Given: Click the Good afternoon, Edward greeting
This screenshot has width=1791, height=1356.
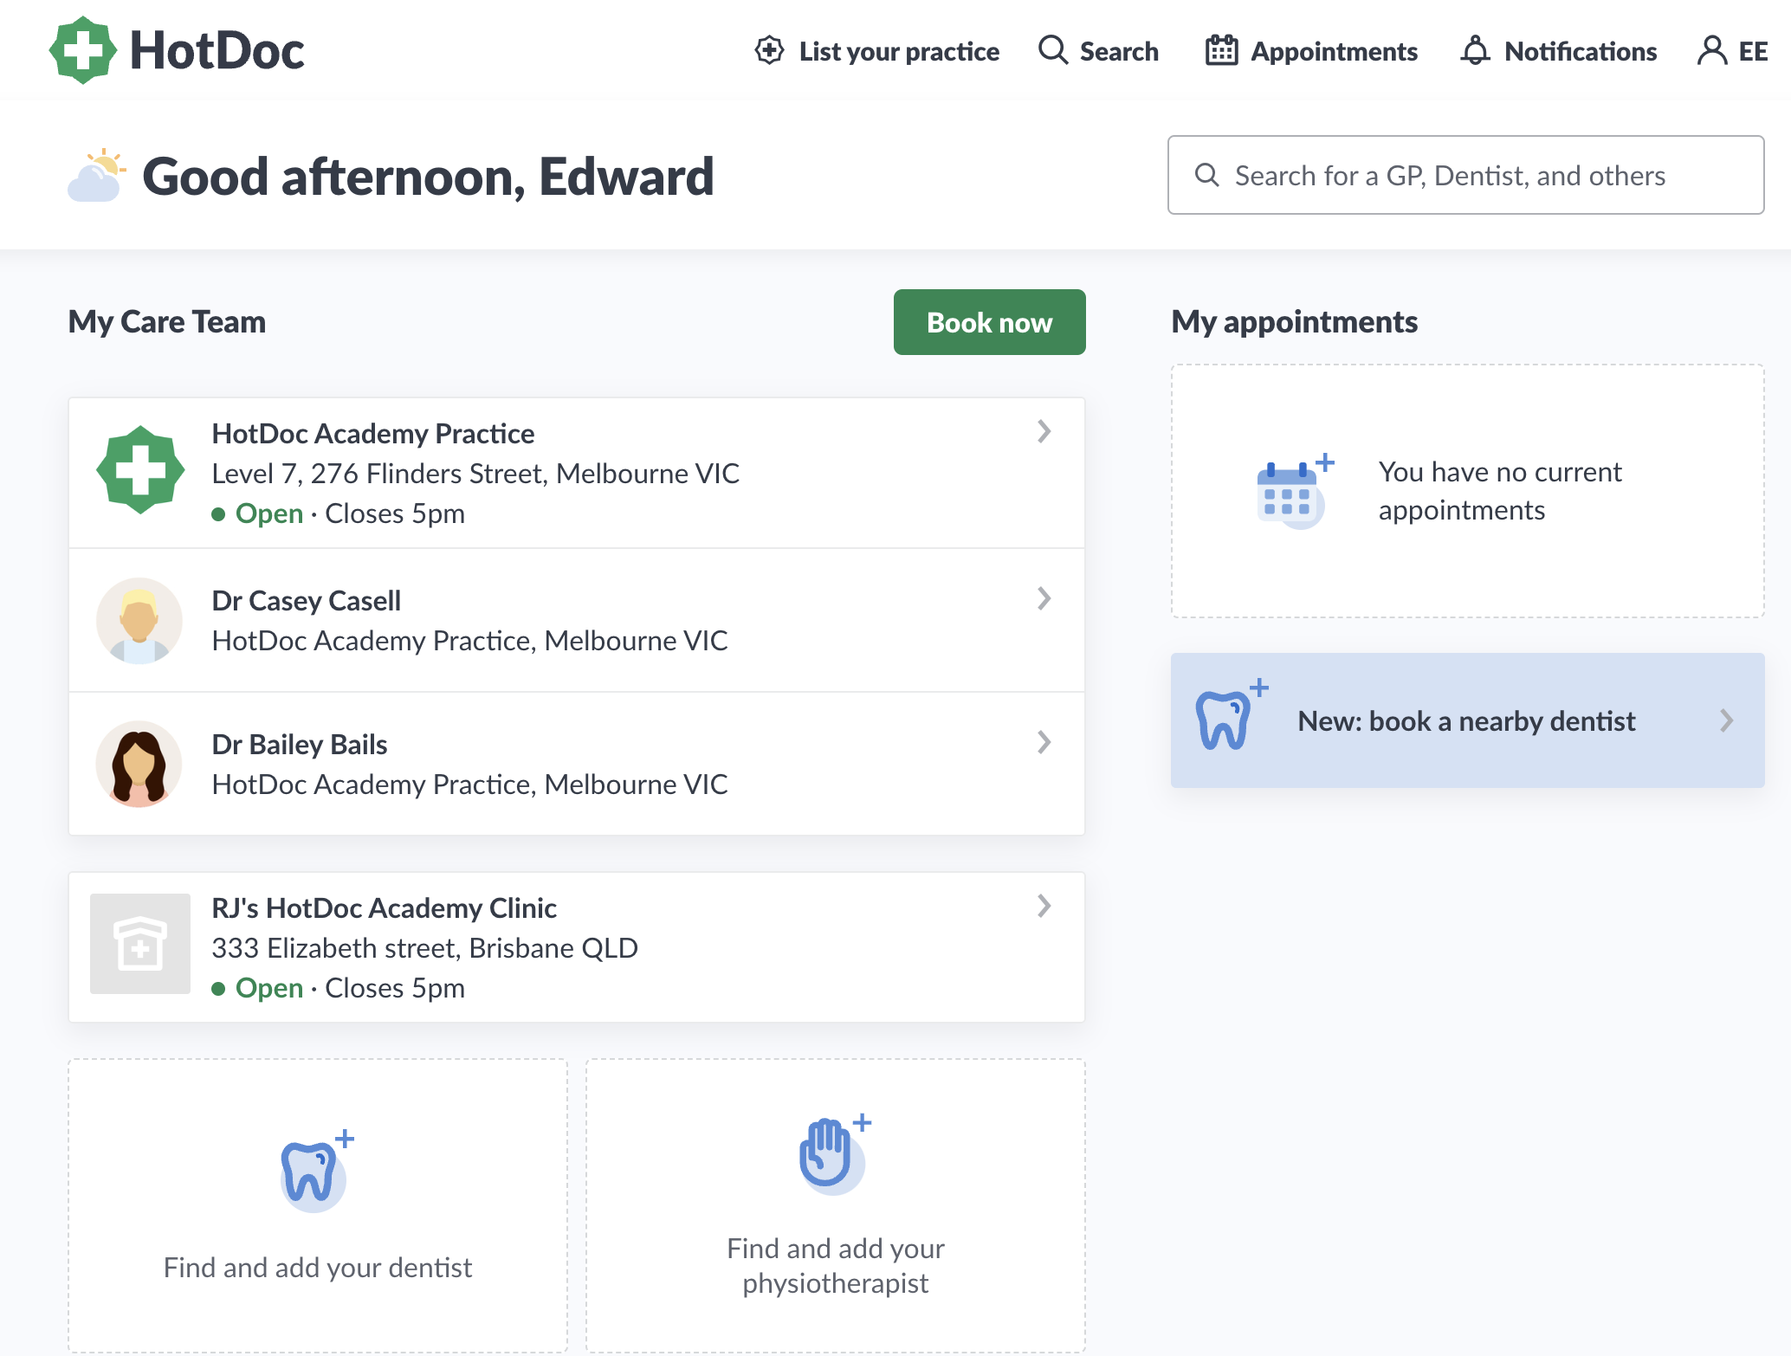Looking at the screenshot, I should click(x=428, y=177).
